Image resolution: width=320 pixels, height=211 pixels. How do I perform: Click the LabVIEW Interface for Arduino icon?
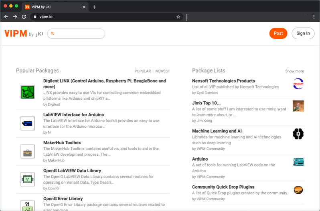pyautogui.click(x=28, y=123)
